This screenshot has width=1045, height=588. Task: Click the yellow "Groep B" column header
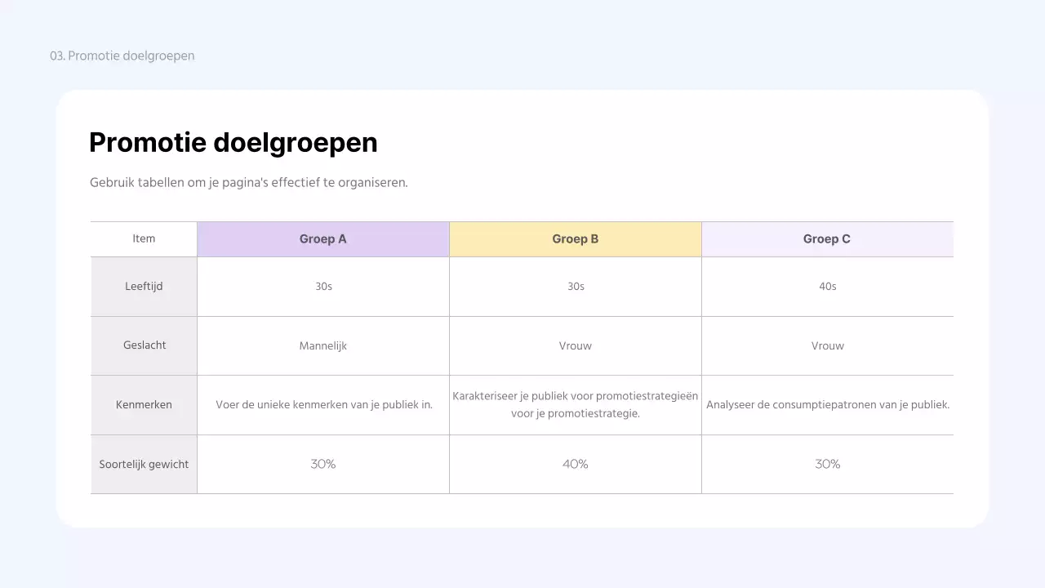[x=576, y=239]
